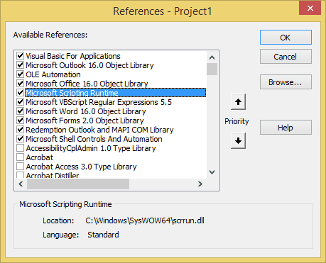
Task: Click the Cancel button
Action: pos(286,57)
